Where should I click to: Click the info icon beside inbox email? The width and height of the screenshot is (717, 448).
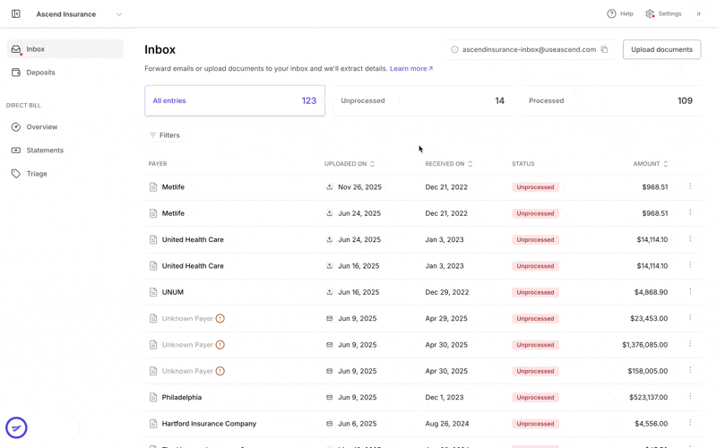[454, 49]
